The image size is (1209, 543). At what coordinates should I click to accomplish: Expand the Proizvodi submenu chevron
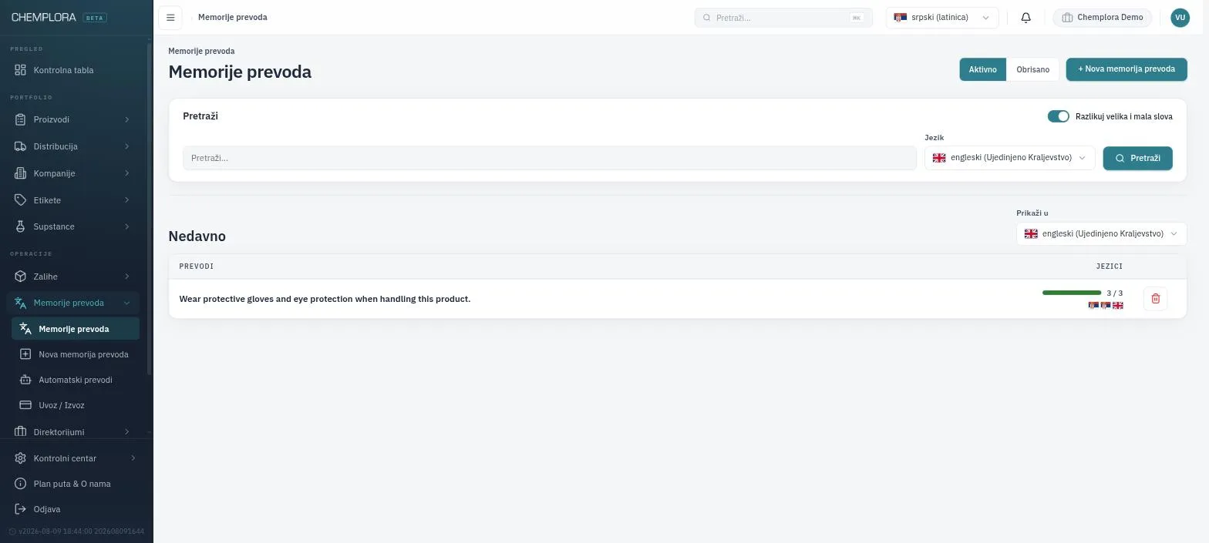point(126,120)
